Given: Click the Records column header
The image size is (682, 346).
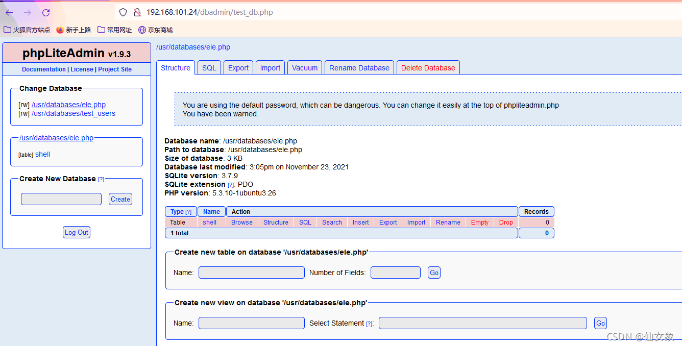Looking at the screenshot, I should pyautogui.click(x=537, y=212).
